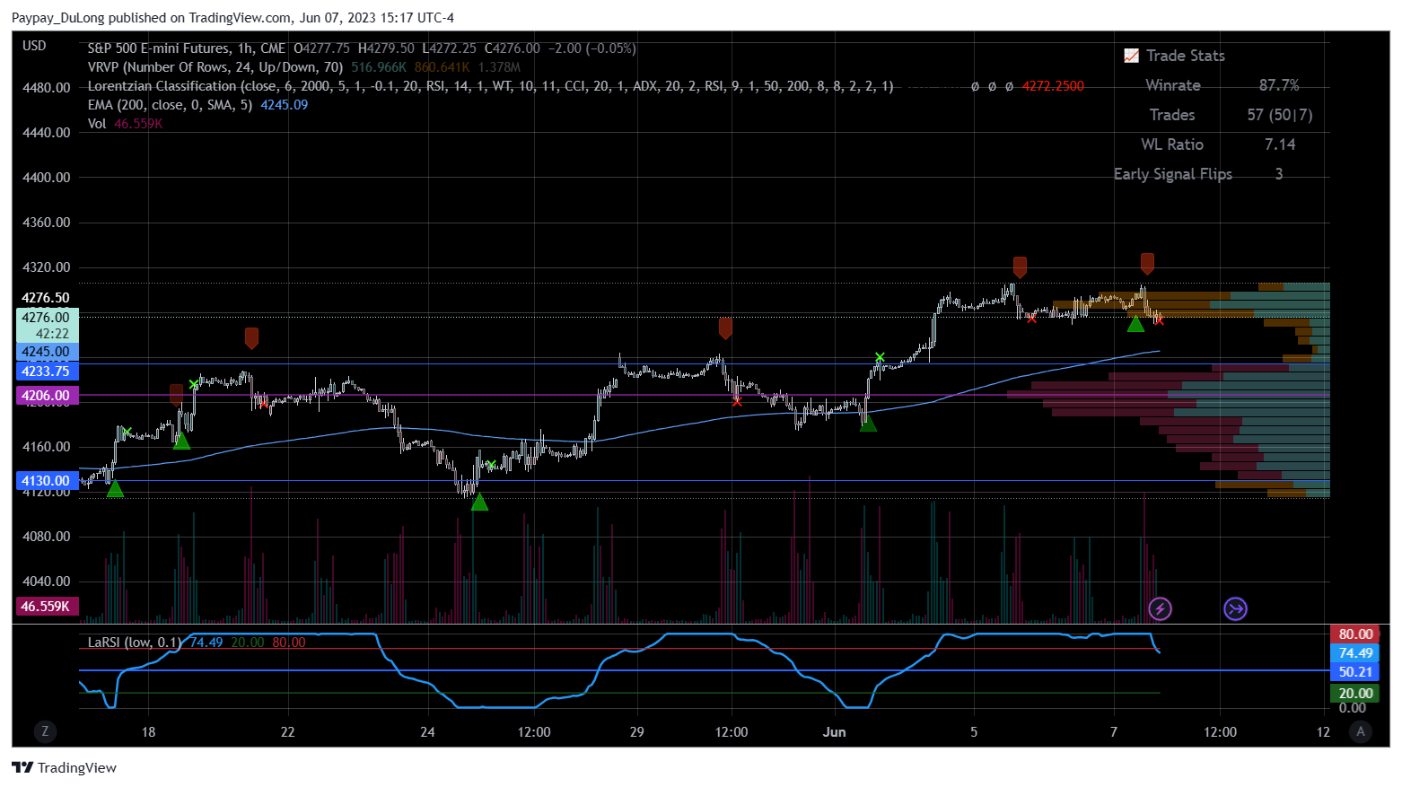Click the Trade Stats chart icon
The height and width of the screenshot is (787, 1402).
[1132, 56]
